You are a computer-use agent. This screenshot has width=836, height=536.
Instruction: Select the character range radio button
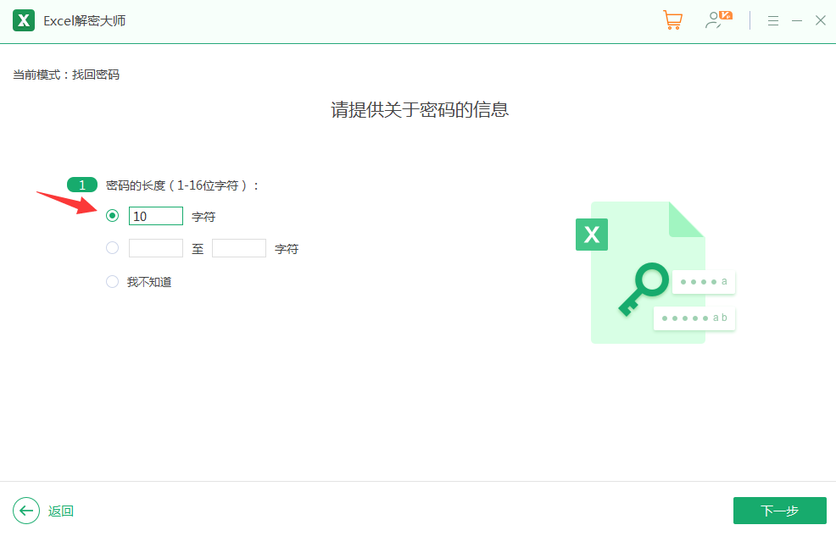[x=112, y=247]
